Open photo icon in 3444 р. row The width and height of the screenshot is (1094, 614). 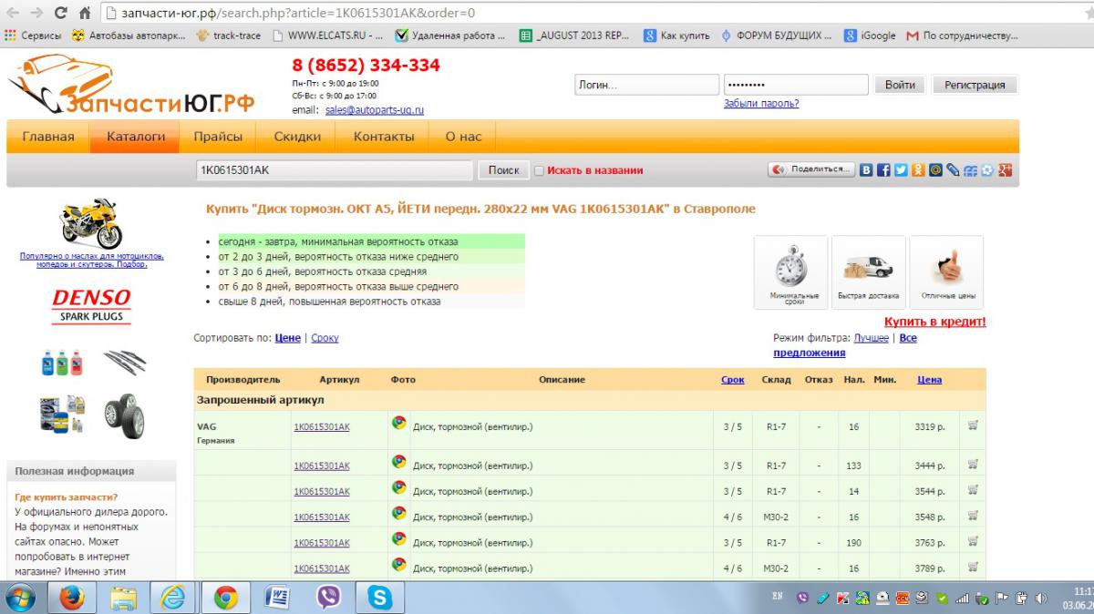click(x=398, y=462)
